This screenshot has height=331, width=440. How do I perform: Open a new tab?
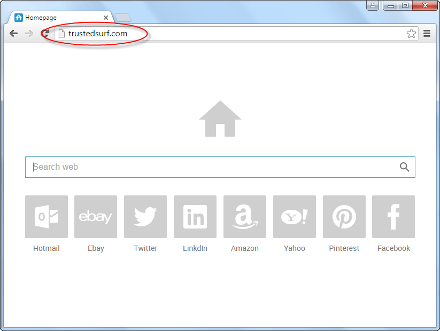123,18
